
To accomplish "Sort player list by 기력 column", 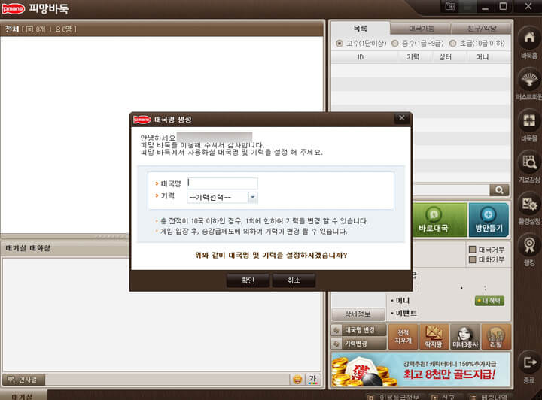I will tap(413, 57).
